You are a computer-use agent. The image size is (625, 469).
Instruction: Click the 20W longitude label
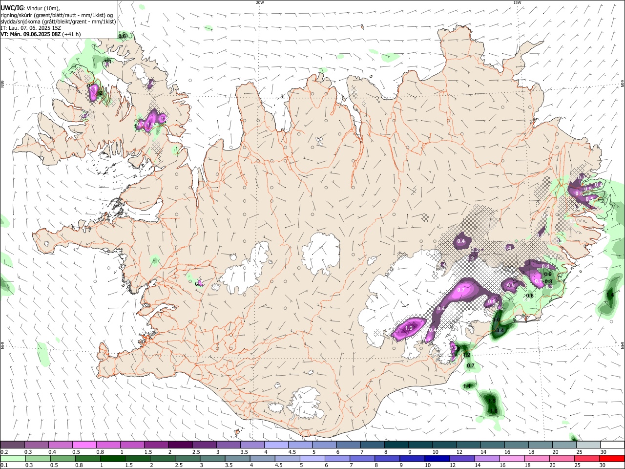pos(260,2)
